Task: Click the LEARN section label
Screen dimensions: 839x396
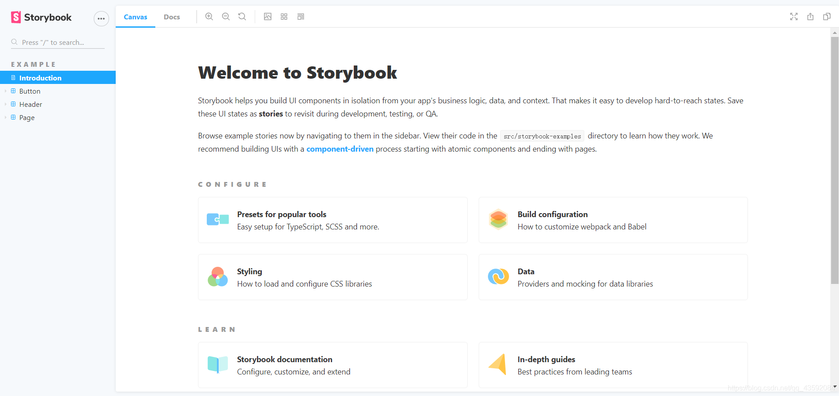Action: [216, 330]
